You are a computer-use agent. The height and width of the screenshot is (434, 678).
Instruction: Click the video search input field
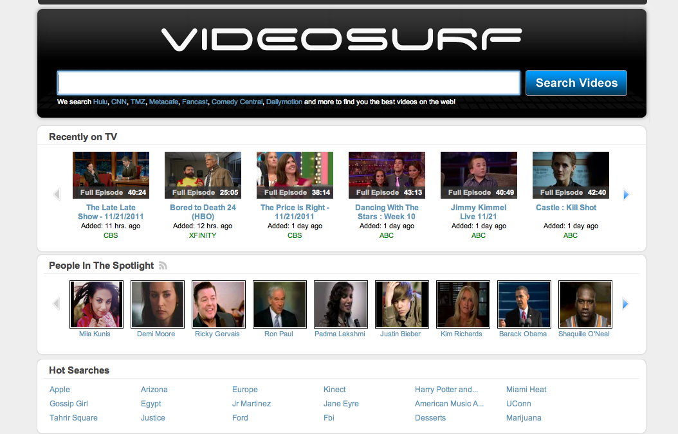[x=289, y=83]
